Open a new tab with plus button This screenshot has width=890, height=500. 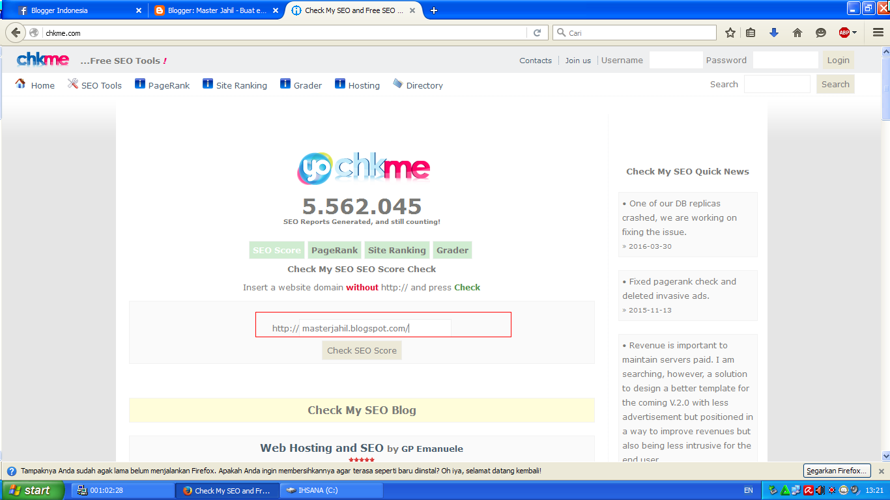tap(434, 10)
